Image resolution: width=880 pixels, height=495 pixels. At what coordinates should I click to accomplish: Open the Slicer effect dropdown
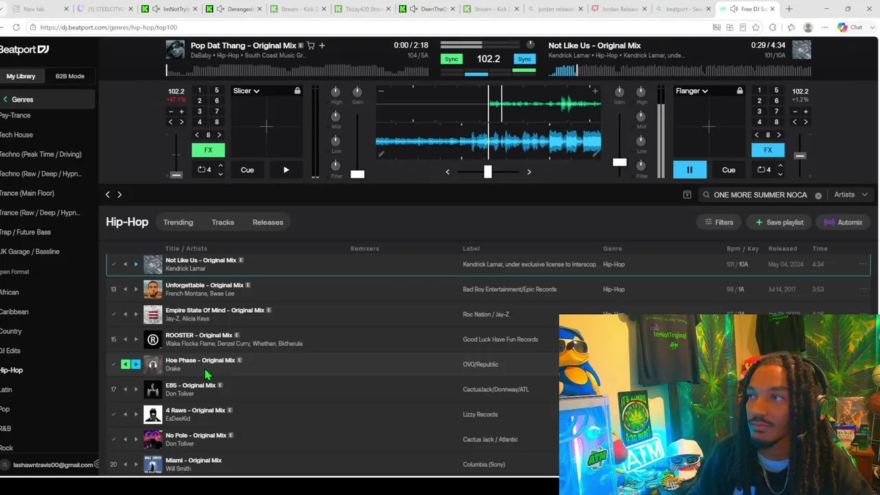coord(246,91)
